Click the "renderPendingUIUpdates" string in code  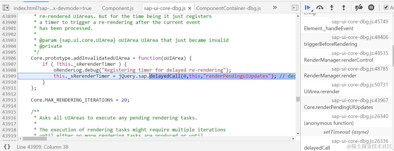pyautogui.click(x=237, y=76)
